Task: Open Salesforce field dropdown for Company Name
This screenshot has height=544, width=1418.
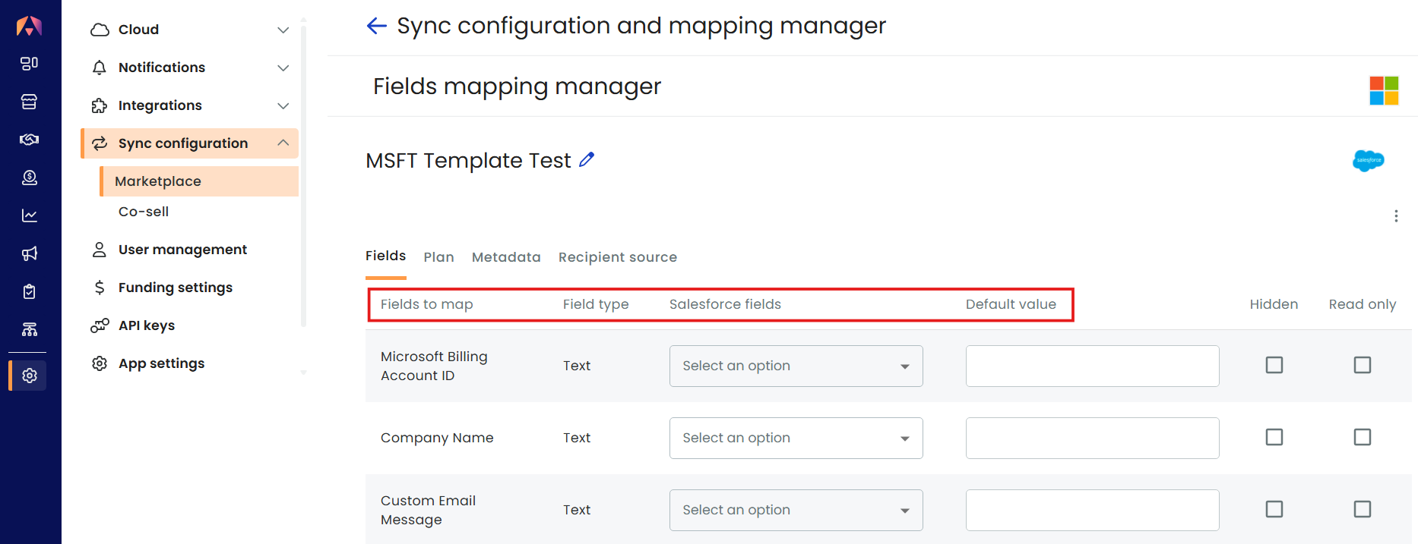Action: point(796,438)
